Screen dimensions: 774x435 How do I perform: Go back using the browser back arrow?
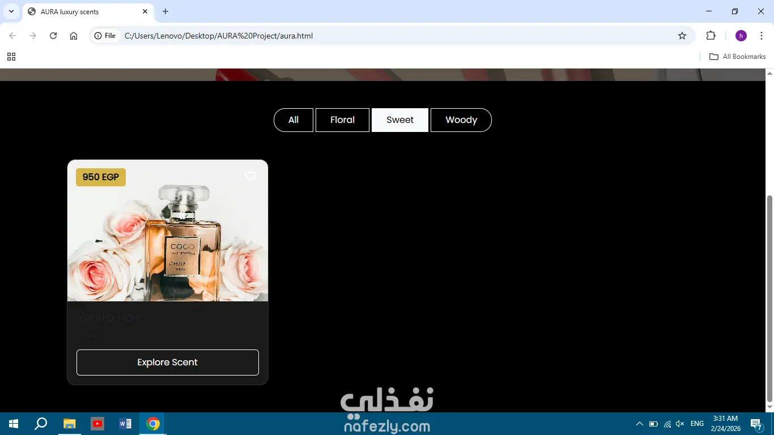pyautogui.click(x=12, y=36)
